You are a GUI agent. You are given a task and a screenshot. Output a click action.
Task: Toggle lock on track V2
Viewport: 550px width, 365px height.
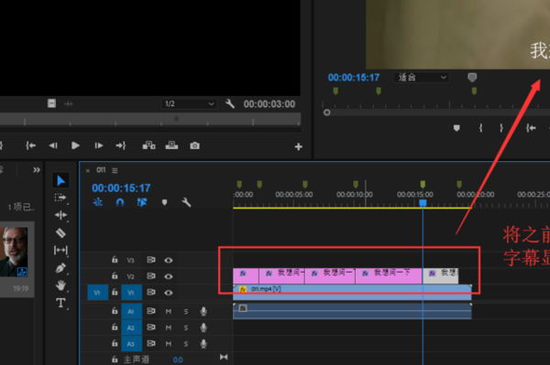(x=115, y=275)
